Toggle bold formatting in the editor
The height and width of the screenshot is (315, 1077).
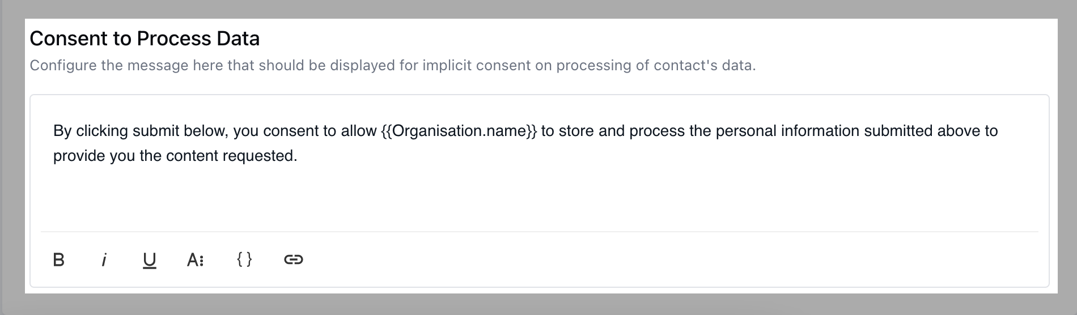pos(58,259)
